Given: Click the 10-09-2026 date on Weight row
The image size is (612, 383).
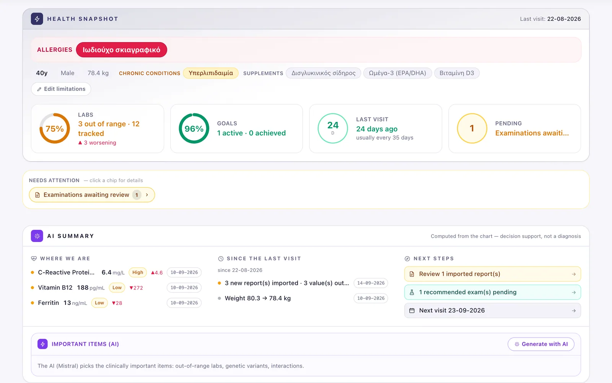Looking at the screenshot, I should pos(371,298).
